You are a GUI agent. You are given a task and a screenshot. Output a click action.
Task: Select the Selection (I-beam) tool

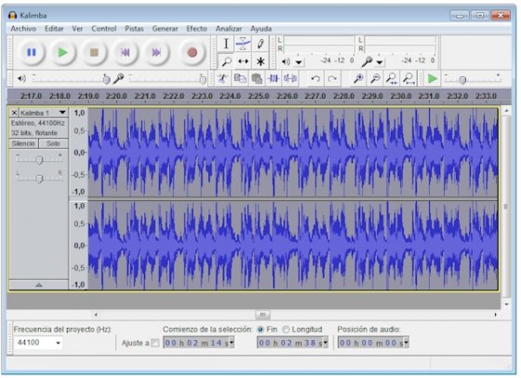(226, 44)
